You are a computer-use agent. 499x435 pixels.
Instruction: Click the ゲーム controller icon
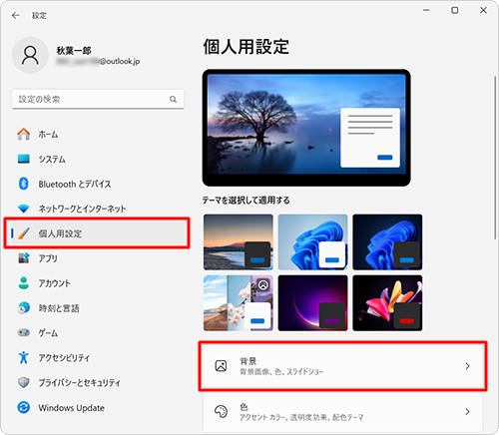[24, 332]
